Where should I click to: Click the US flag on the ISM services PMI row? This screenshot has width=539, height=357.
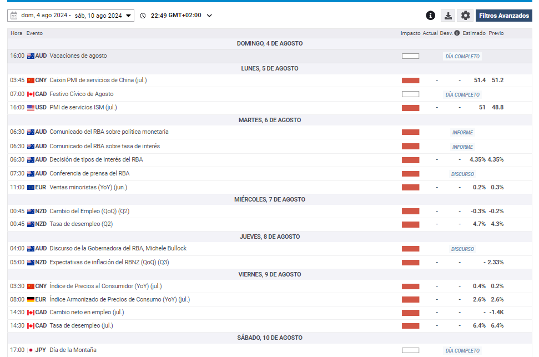click(31, 108)
